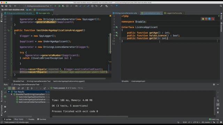The image size is (223, 125).
Task: Open Run panel settings gear icon
Action: [x=214, y=84]
